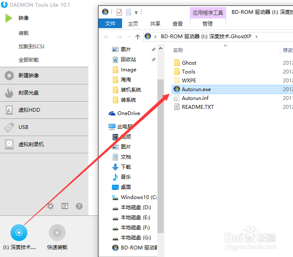This screenshot has height=257, width=293.
Task: Click the navigation pane scroll up arrow
Action: pos(160,49)
